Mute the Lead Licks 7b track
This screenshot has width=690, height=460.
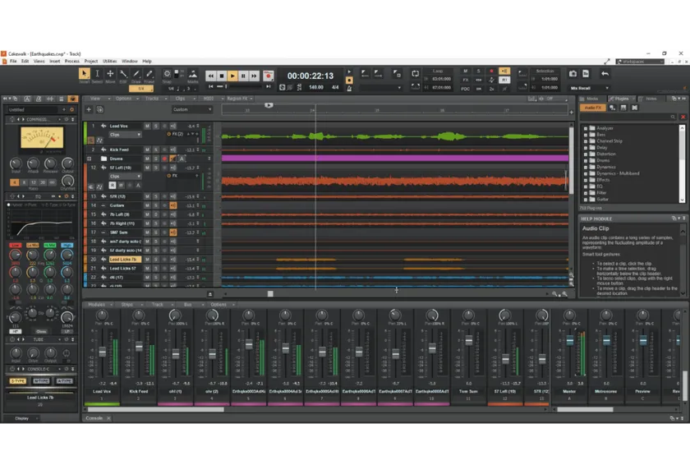(147, 260)
